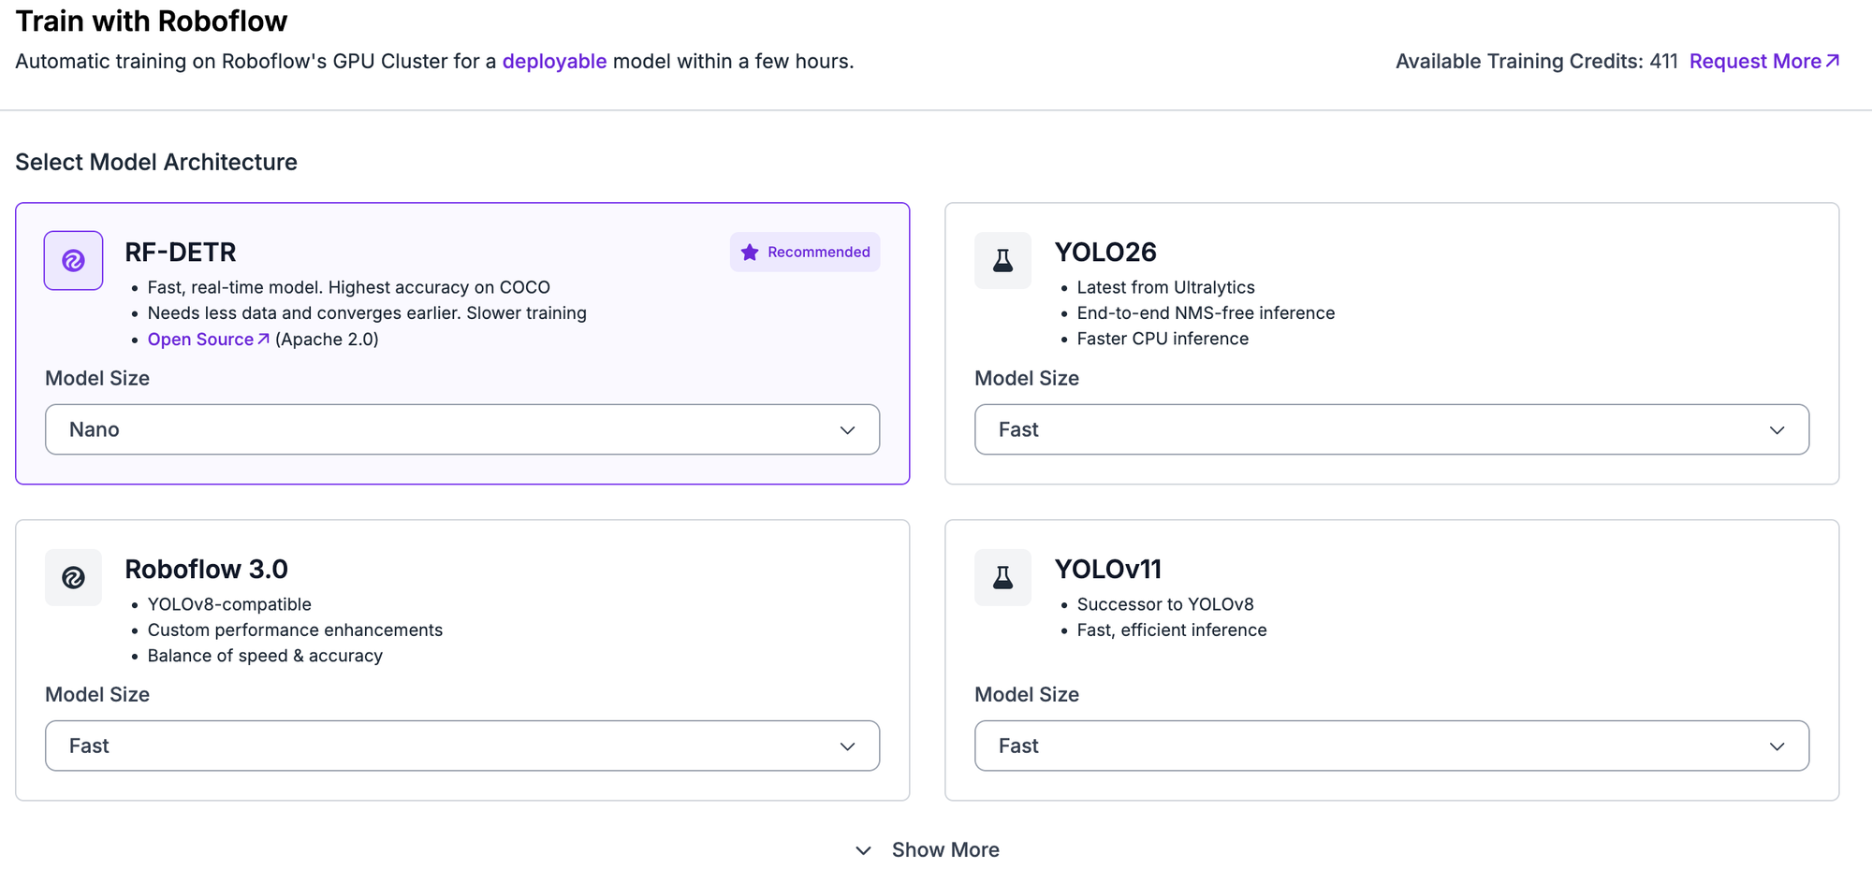This screenshot has width=1872, height=883.
Task: Click 'Needs less data and converges earlier' text
Action: click(x=304, y=312)
